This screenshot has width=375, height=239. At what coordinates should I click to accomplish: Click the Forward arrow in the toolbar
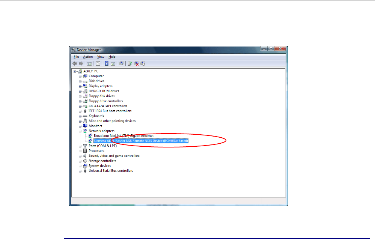pos(81,63)
